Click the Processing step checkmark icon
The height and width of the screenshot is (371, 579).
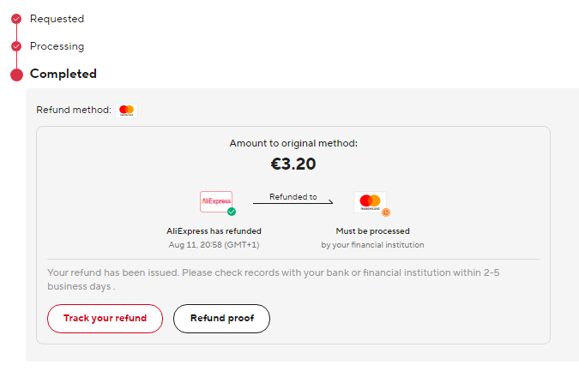click(x=16, y=46)
